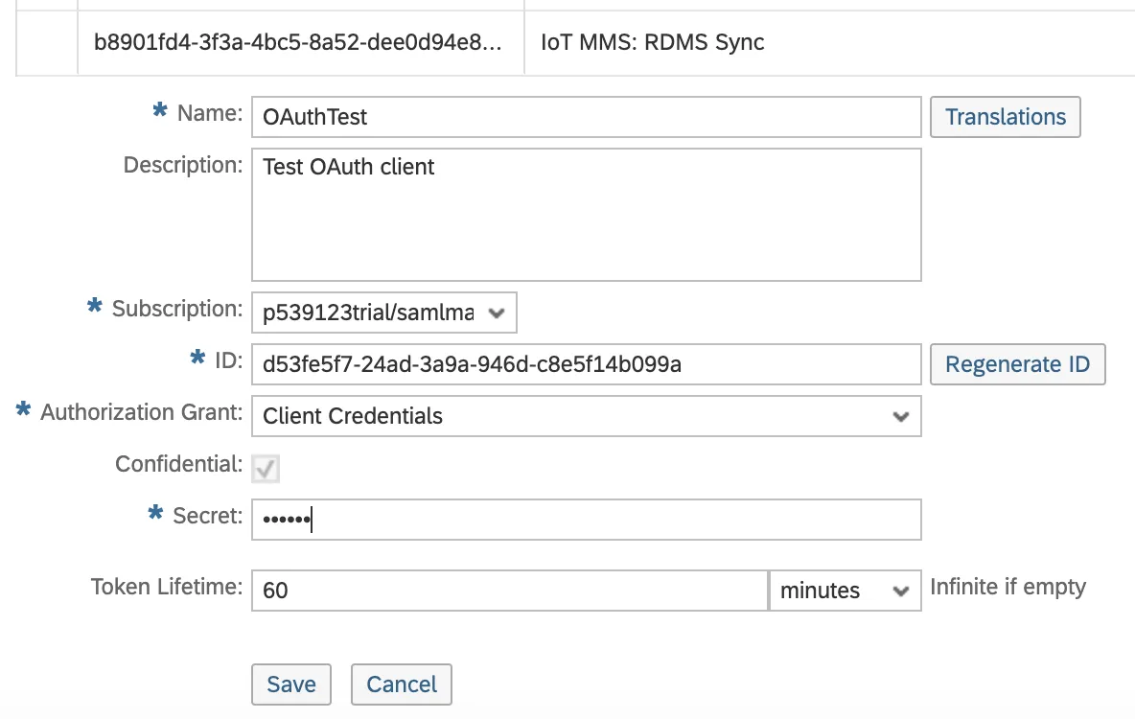Click the Token Lifetime value field
Image resolution: width=1135 pixels, height=719 pixels.
pos(509,591)
